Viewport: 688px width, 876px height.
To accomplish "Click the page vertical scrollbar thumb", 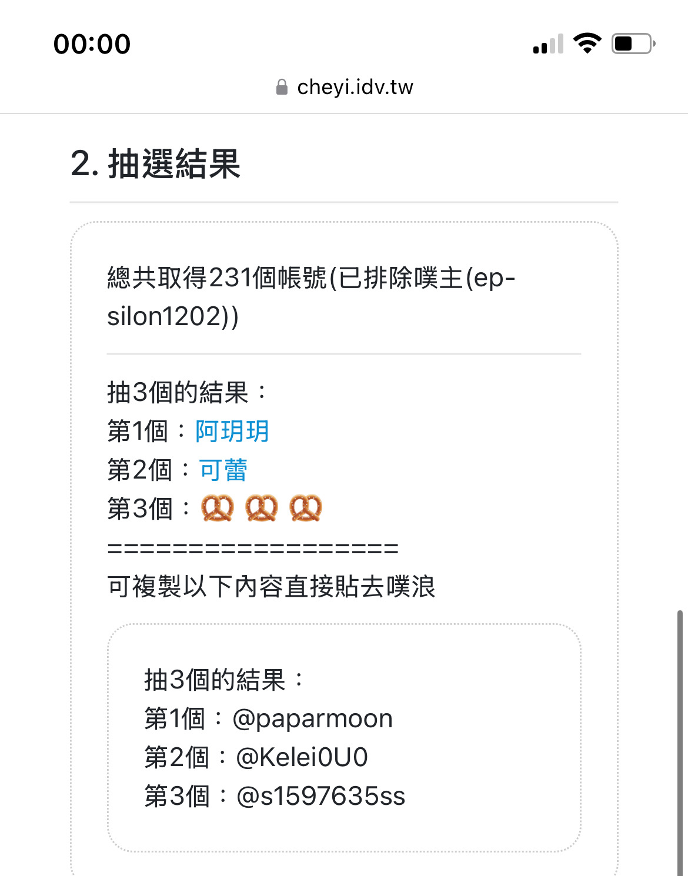I will (x=680, y=743).
